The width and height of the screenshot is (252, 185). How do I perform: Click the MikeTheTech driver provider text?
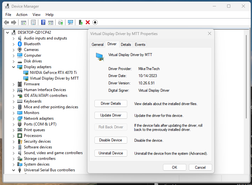(149, 69)
